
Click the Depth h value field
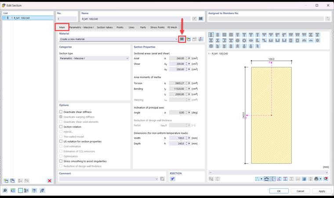pos(177,143)
